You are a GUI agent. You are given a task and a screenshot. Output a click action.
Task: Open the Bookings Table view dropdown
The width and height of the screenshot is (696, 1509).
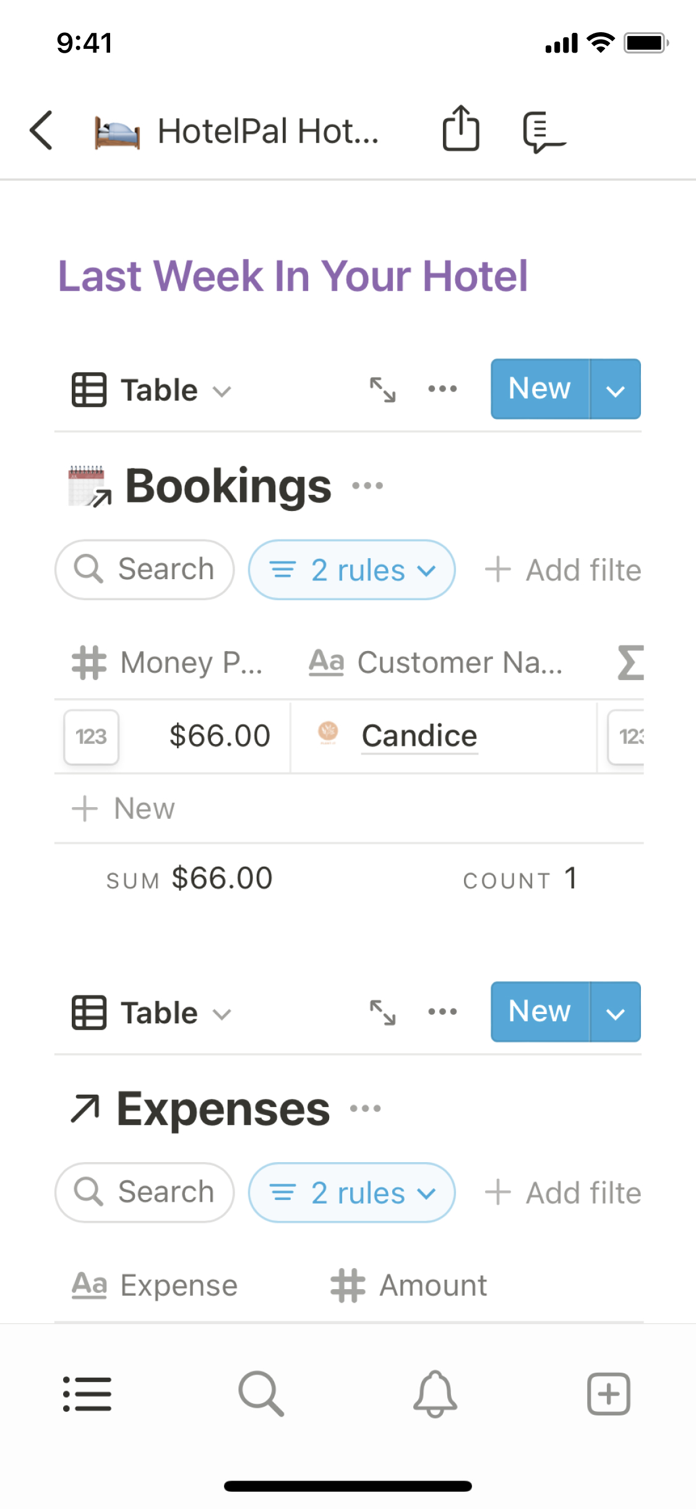152,390
